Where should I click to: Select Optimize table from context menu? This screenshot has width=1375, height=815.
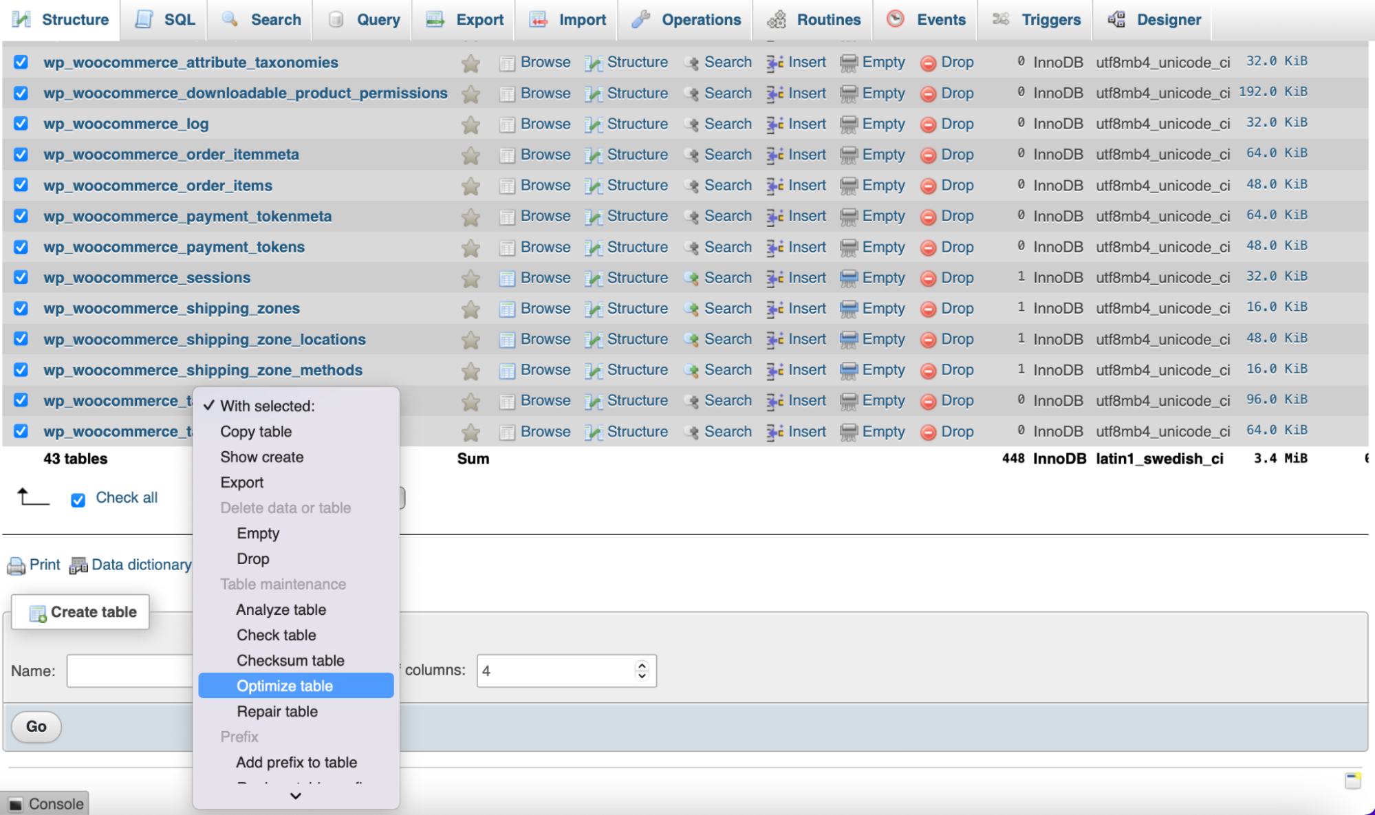pos(284,686)
